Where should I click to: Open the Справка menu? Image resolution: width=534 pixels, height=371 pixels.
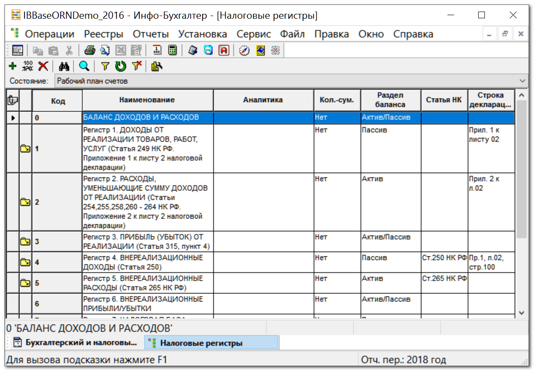[413, 34]
